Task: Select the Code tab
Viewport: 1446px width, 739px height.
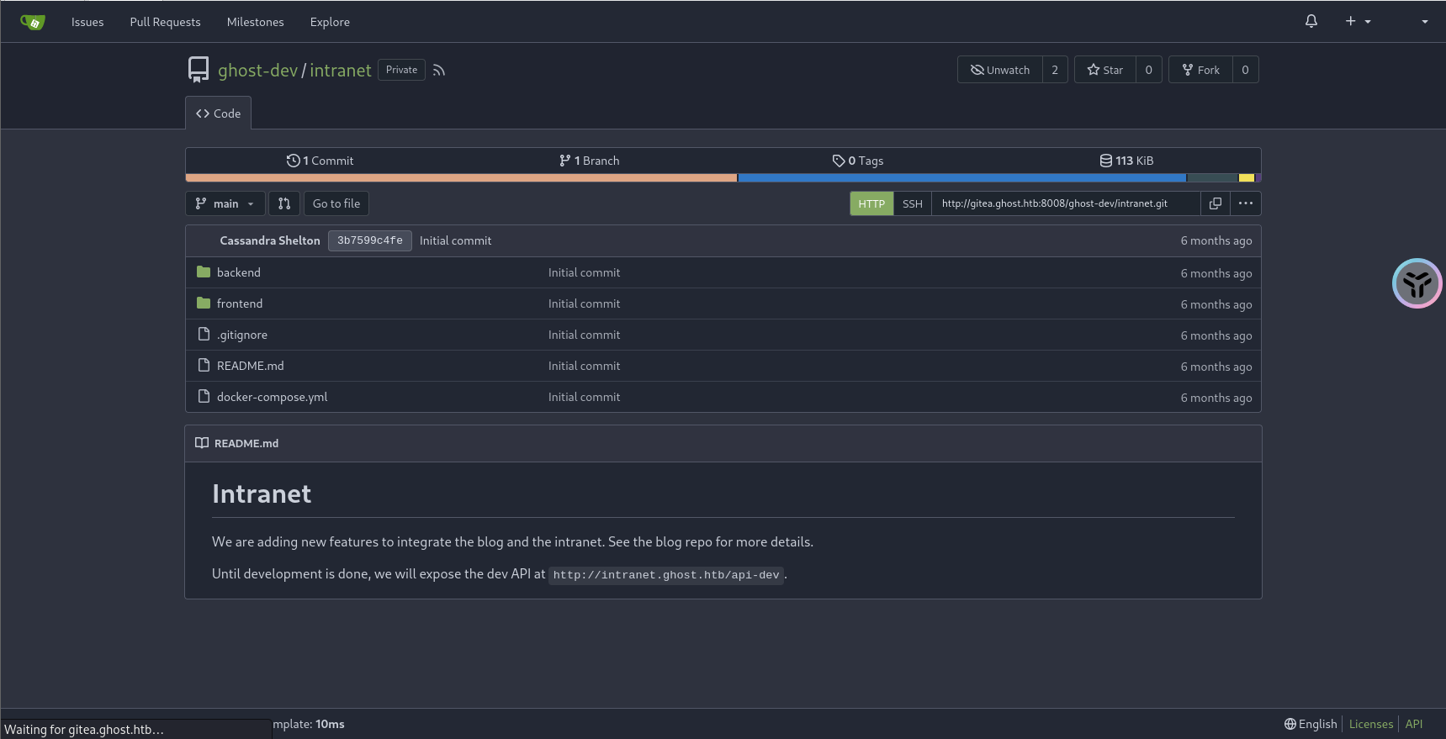Action: pos(218,113)
